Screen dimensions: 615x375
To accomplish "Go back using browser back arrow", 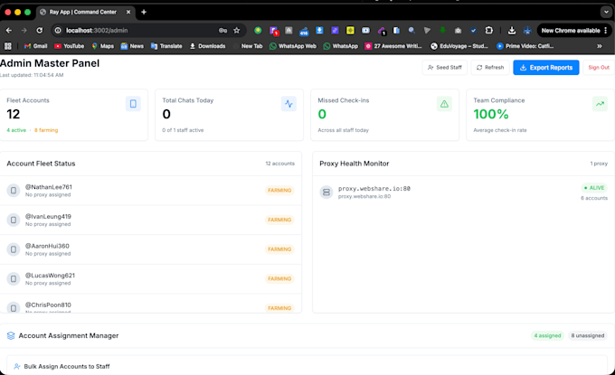I will 9,30.
